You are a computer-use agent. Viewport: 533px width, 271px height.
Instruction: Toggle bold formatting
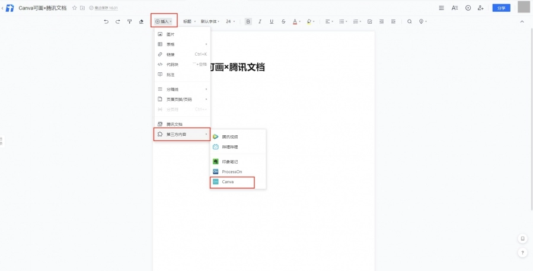(248, 21)
